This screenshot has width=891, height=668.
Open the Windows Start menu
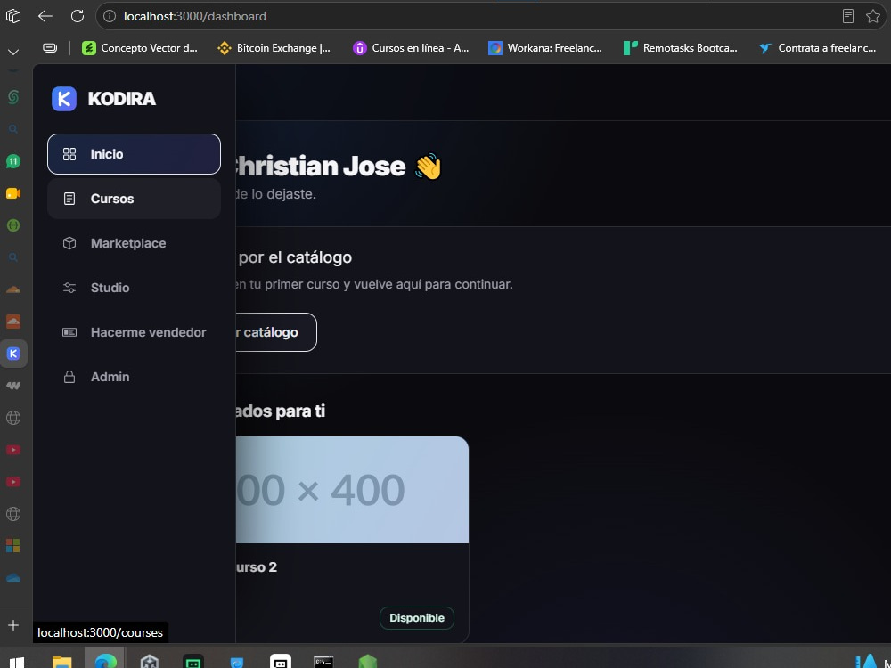(16, 662)
